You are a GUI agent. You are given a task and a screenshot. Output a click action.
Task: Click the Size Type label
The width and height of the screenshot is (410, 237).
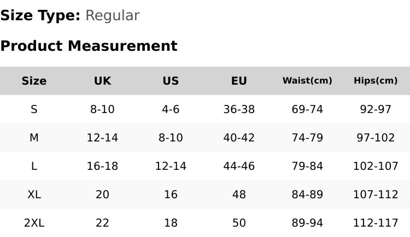[40, 15]
